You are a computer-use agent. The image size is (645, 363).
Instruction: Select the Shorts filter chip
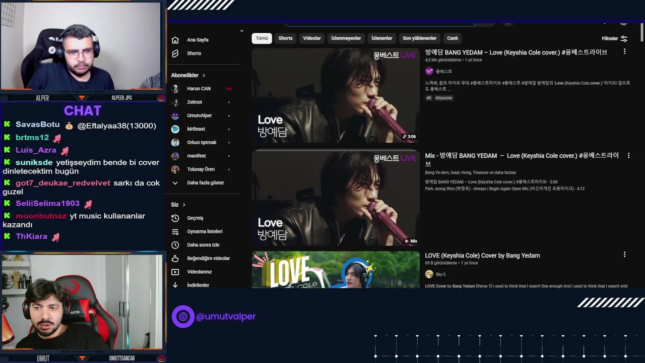coord(285,38)
